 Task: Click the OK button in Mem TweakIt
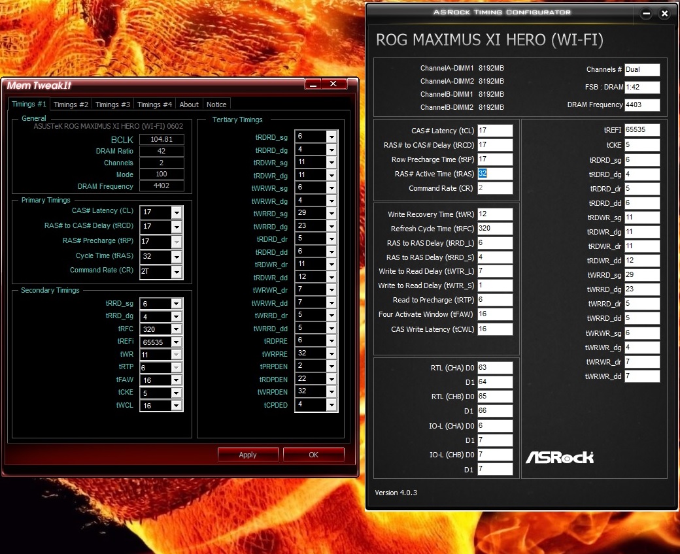(314, 455)
